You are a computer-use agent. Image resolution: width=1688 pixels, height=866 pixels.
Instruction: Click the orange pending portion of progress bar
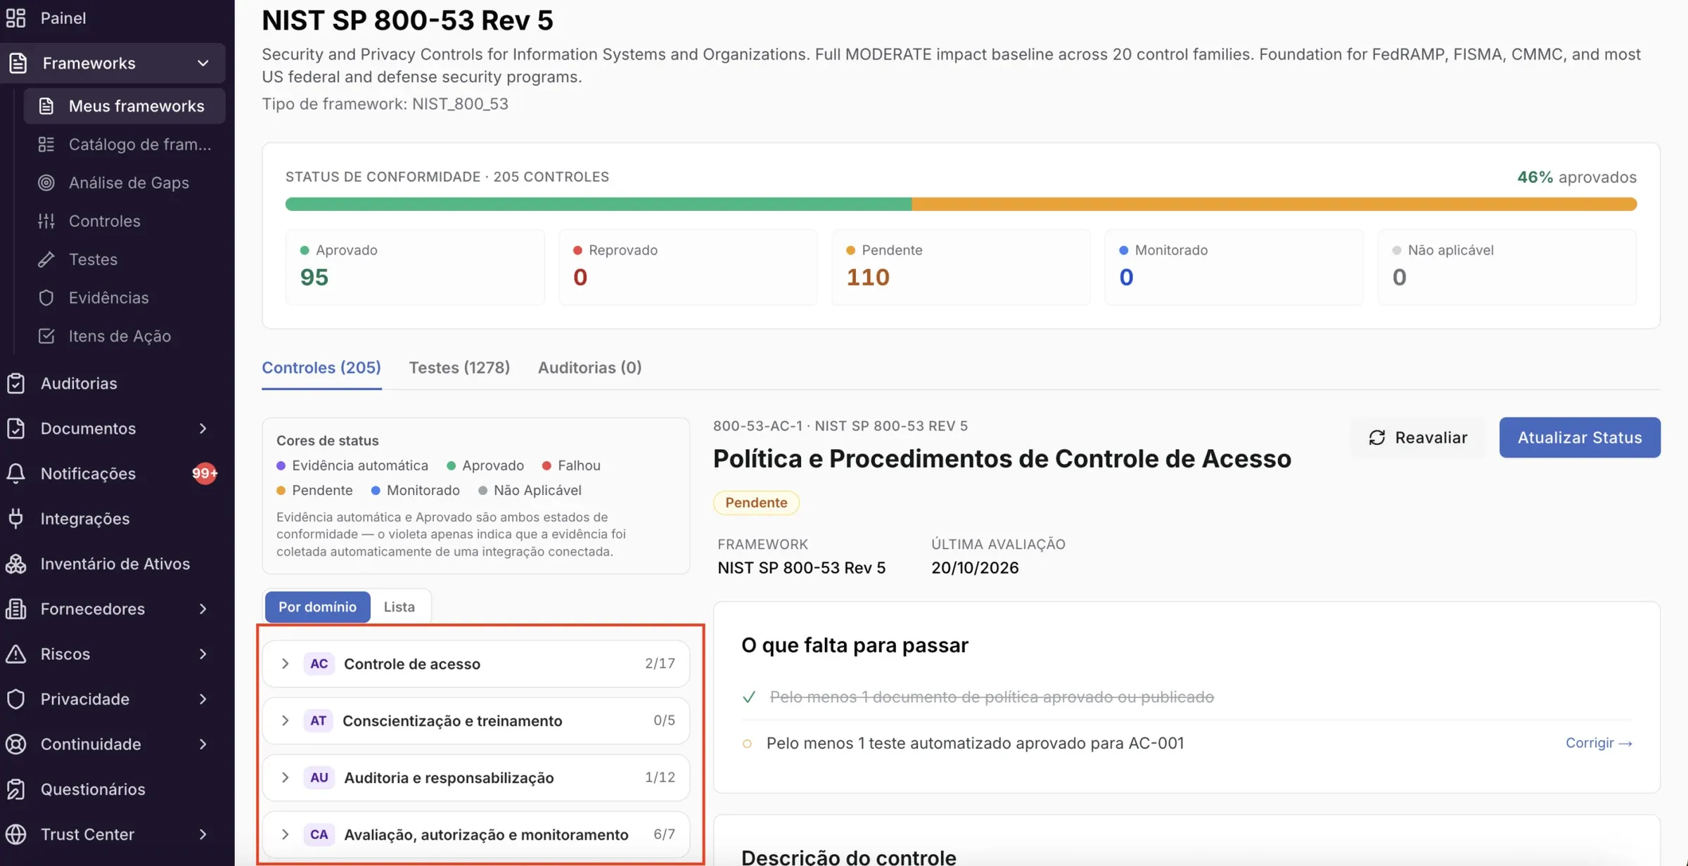coord(1274,204)
